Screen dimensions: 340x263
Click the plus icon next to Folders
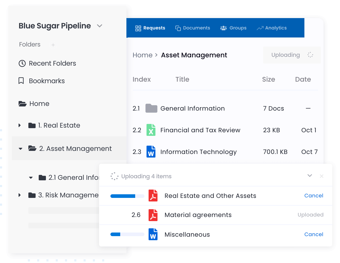pos(53,45)
